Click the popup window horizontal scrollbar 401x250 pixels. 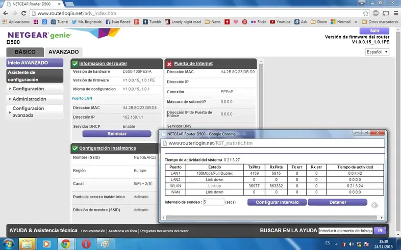coord(271,217)
